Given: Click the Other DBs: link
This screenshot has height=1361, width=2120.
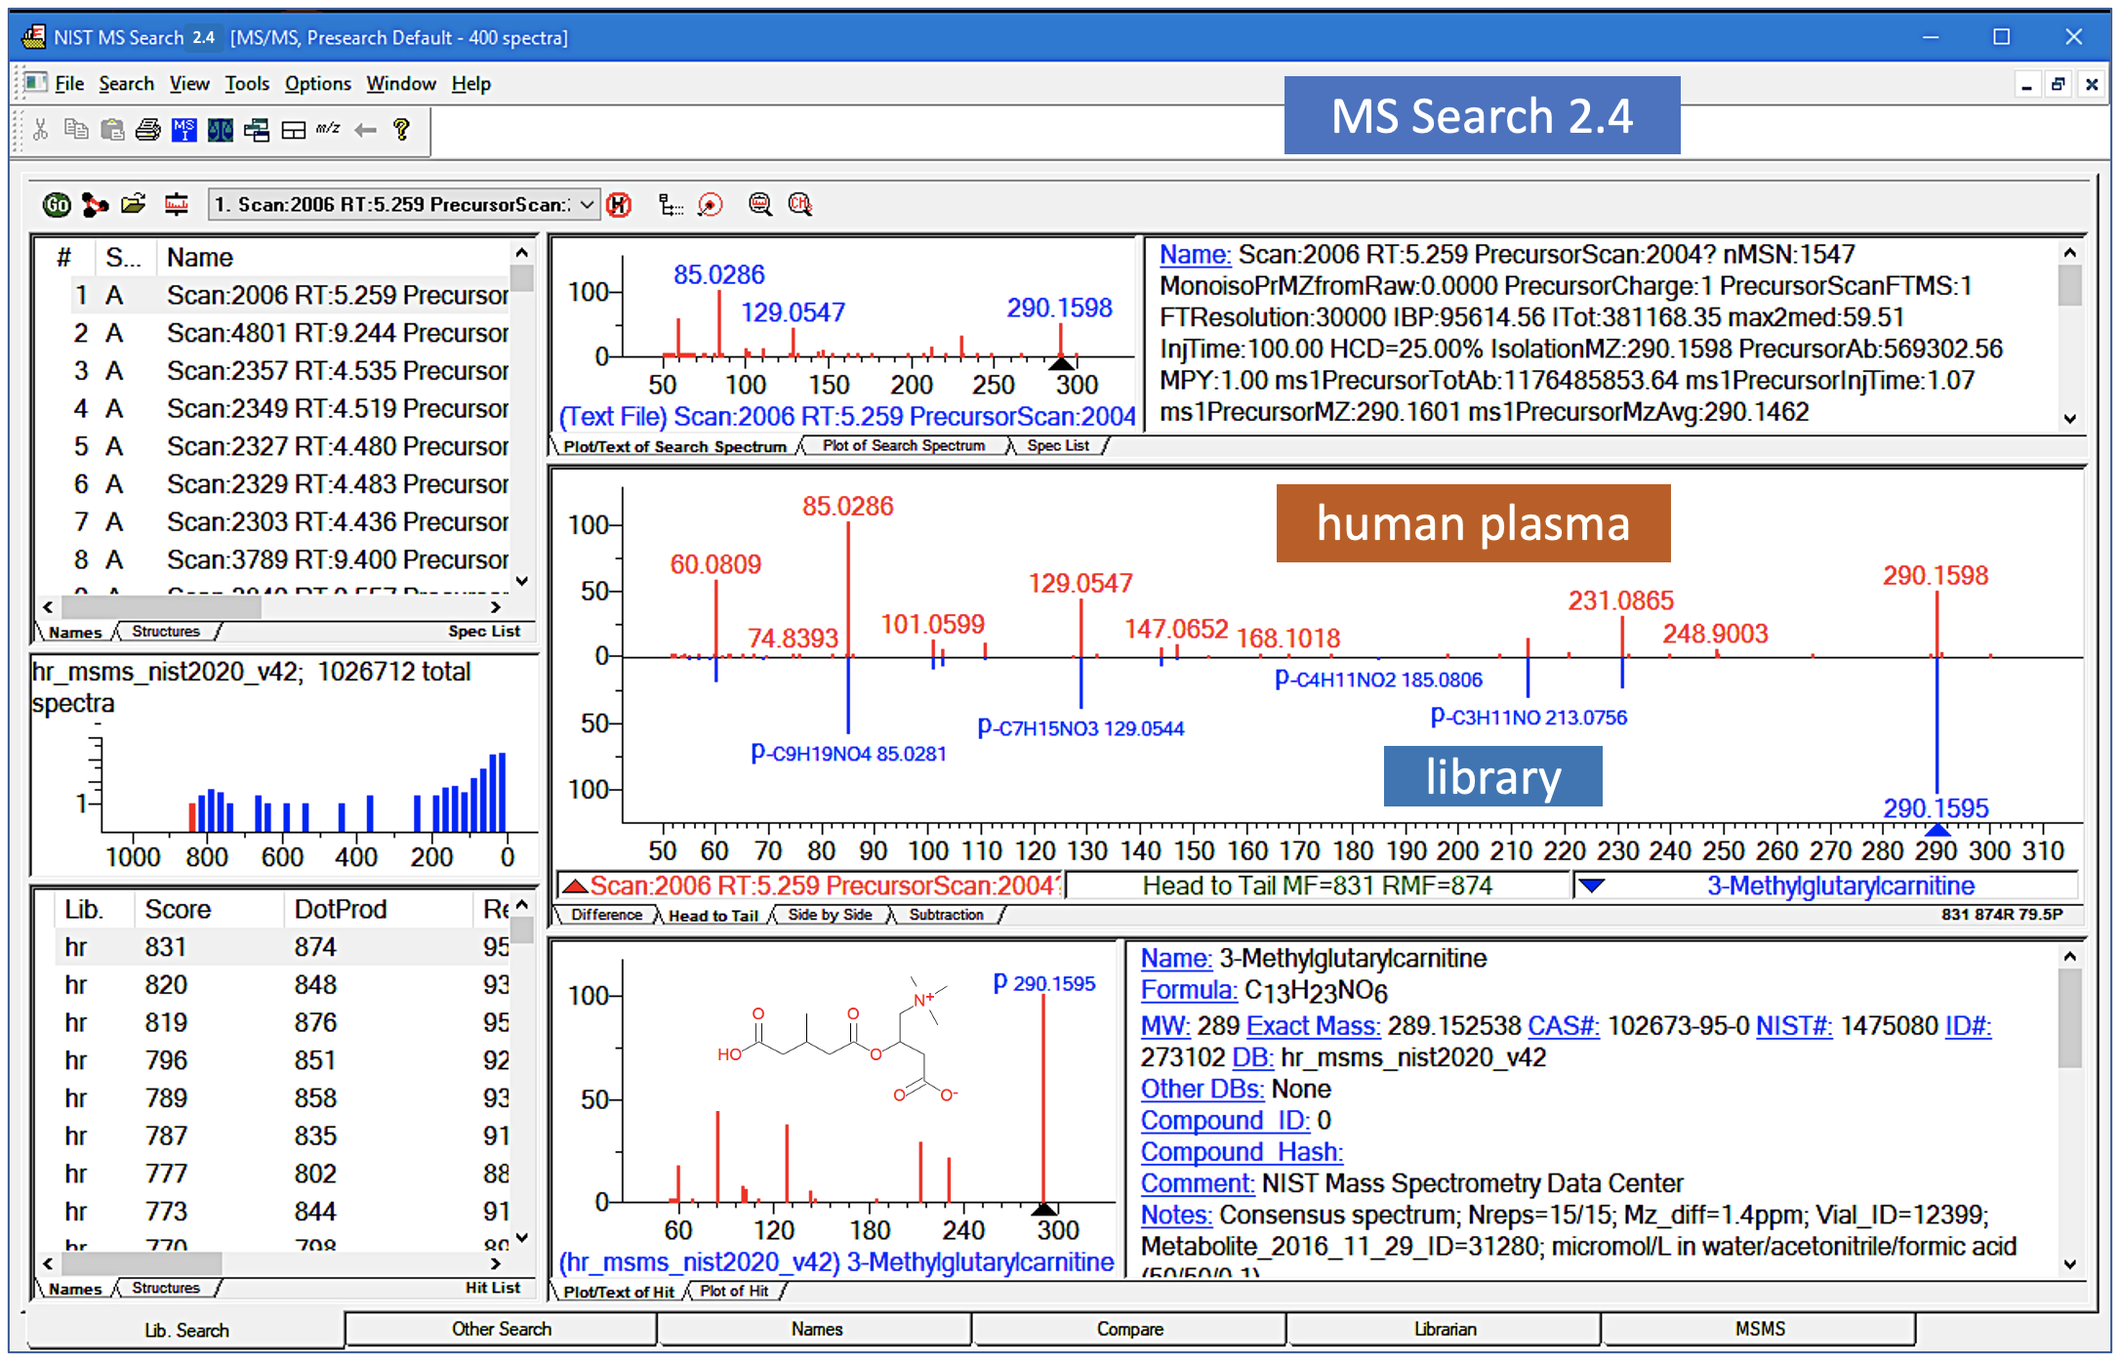Looking at the screenshot, I should click(1203, 1090).
